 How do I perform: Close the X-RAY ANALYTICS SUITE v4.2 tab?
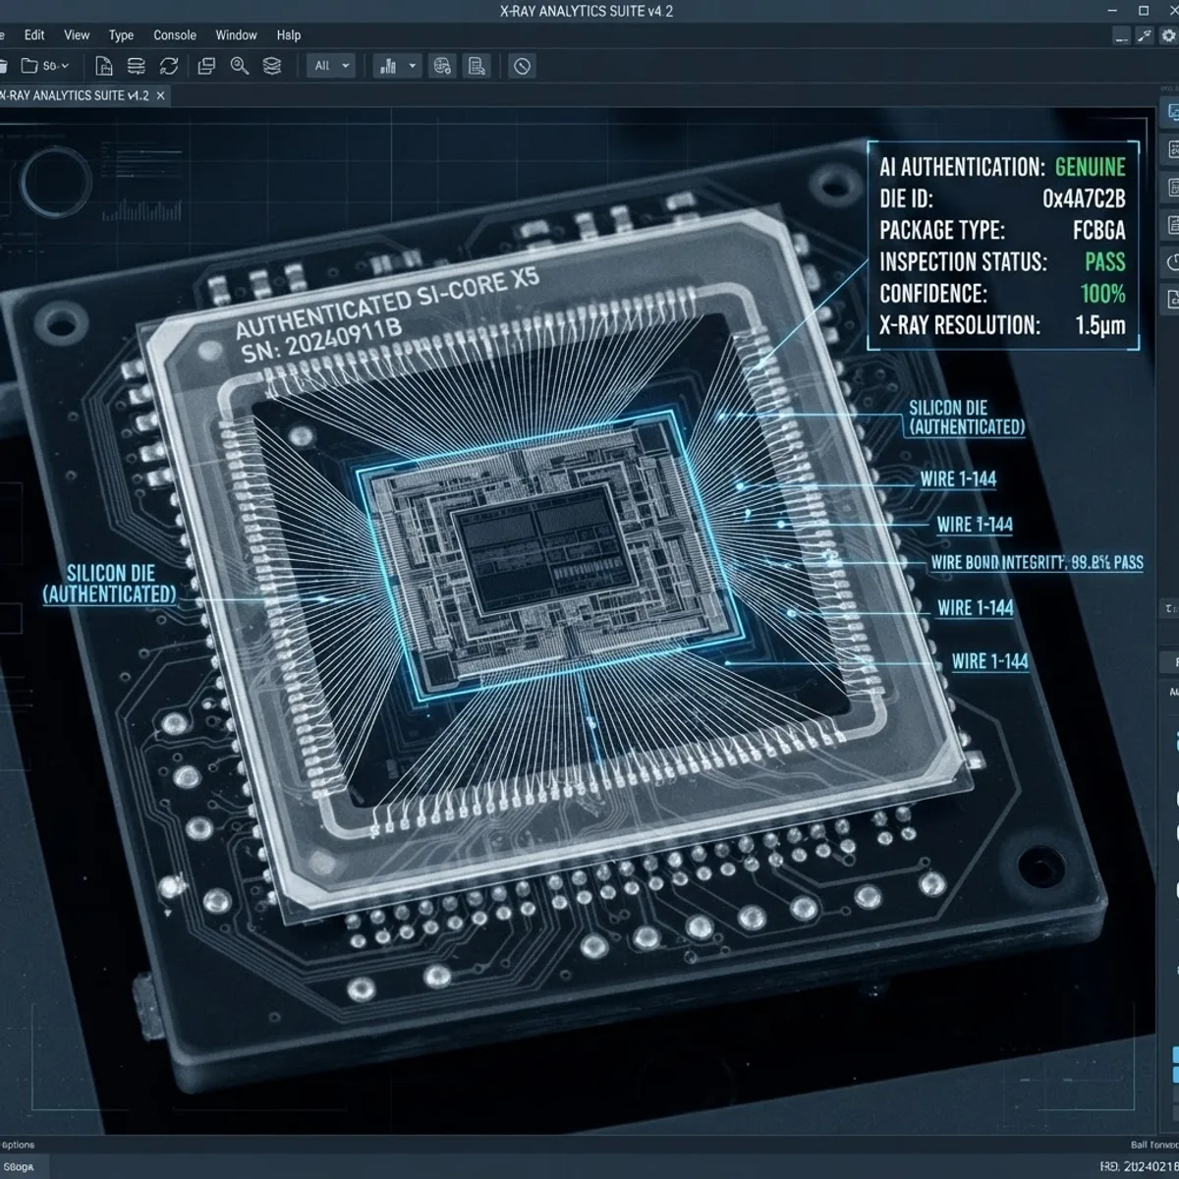(161, 95)
